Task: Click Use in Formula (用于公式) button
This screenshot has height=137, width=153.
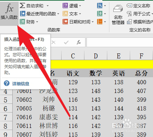Action: point(140,14)
